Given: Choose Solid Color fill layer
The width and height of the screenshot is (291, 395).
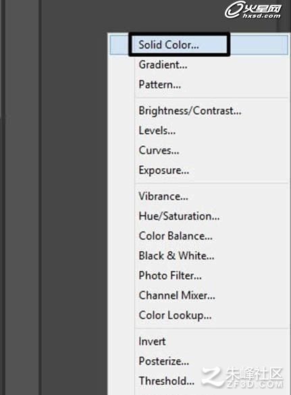Looking at the screenshot, I should point(199,45).
